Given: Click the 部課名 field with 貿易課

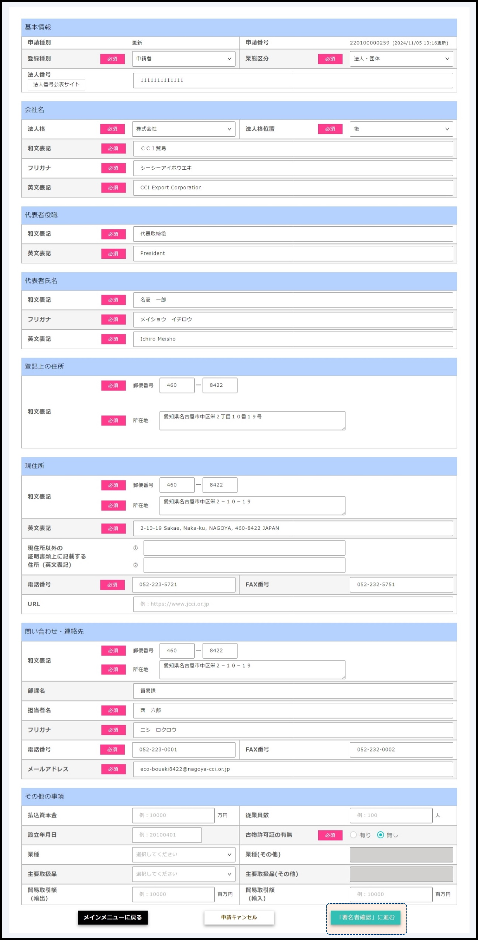Looking at the screenshot, I should tap(293, 691).
